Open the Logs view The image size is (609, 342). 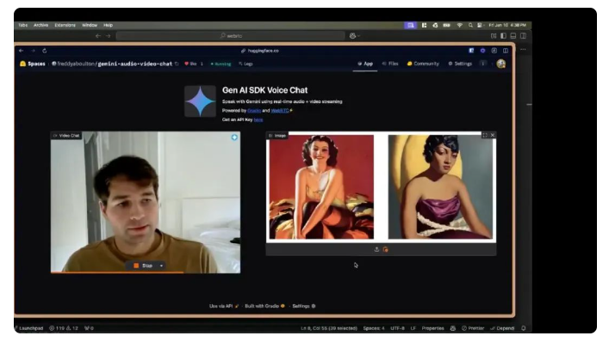click(245, 64)
